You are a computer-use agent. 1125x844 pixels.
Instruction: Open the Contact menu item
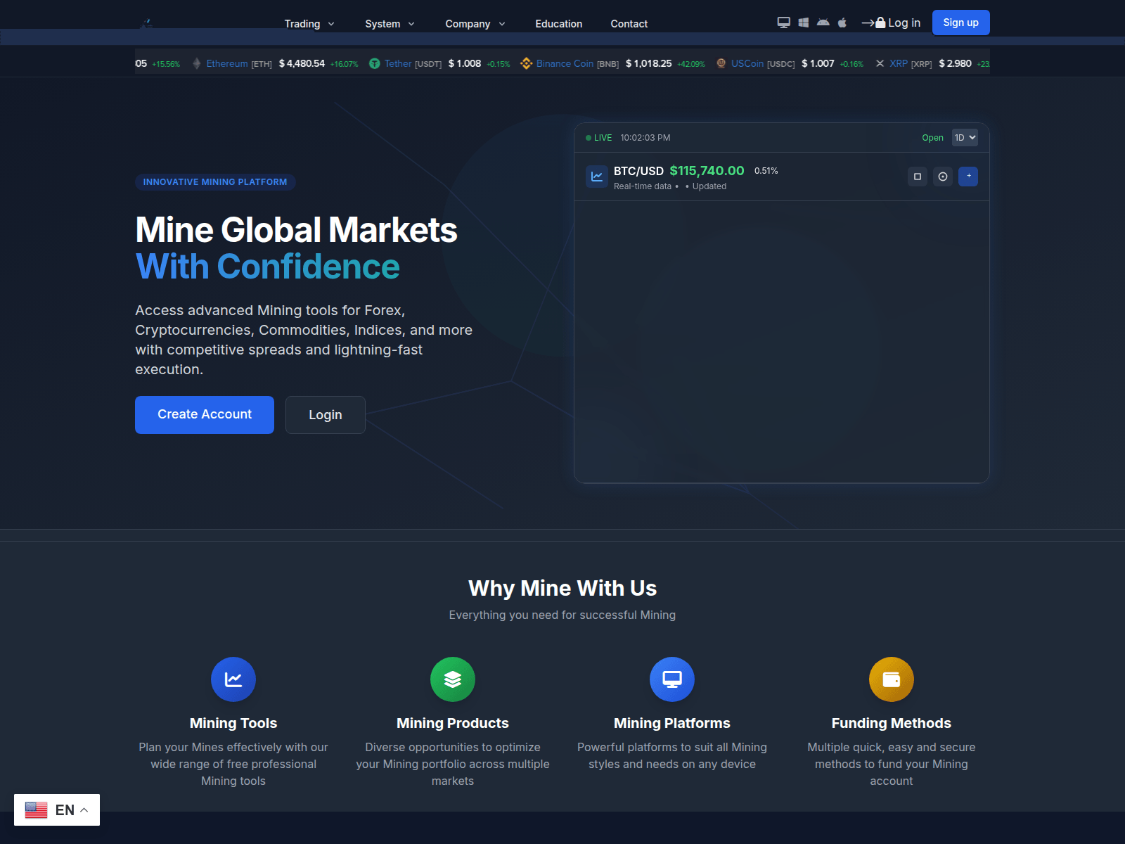click(629, 24)
